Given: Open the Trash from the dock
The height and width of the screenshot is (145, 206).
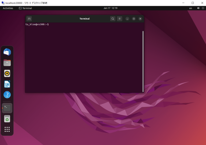Looking at the screenshot, I should coord(7,119).
